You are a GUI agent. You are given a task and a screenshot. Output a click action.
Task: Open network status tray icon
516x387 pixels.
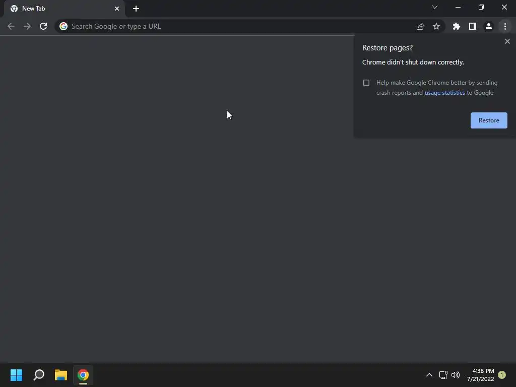[443, 375]
